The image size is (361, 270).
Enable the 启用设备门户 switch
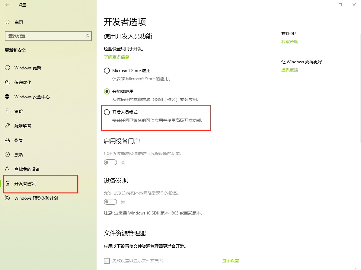coord(110,162)
